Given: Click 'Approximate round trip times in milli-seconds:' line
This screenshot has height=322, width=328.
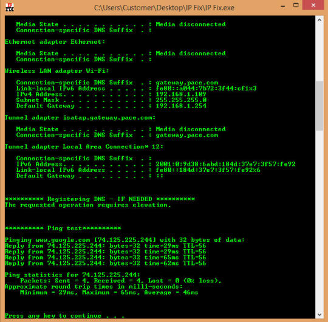Looking at the screenshot, I should click(x=94, y=286).
